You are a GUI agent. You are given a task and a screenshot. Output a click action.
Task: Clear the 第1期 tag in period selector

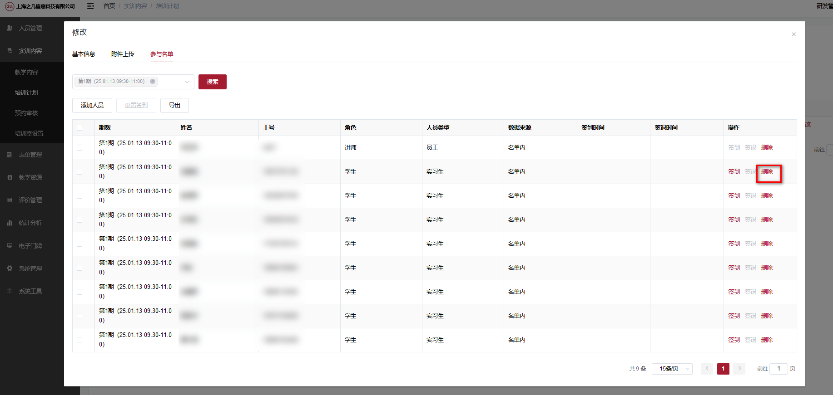click(x=153, y=82)
